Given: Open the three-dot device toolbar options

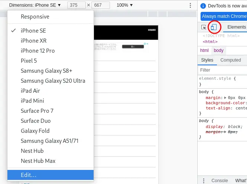Looking at the screenshot, I should pos(190,5).
